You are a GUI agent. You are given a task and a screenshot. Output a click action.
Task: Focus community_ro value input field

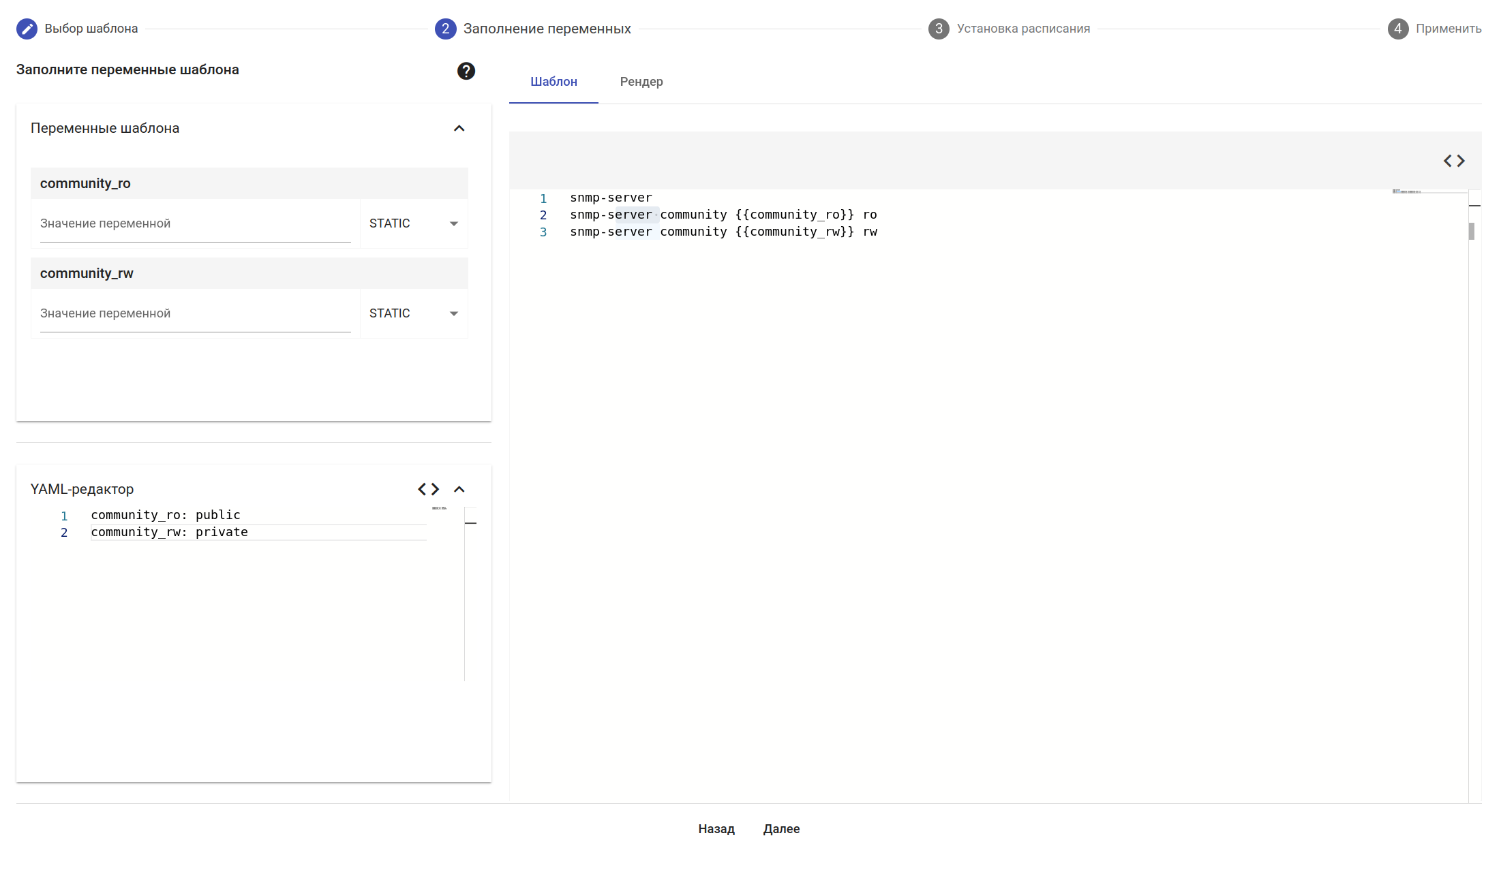pyautogui.click(x=195, y=223)
